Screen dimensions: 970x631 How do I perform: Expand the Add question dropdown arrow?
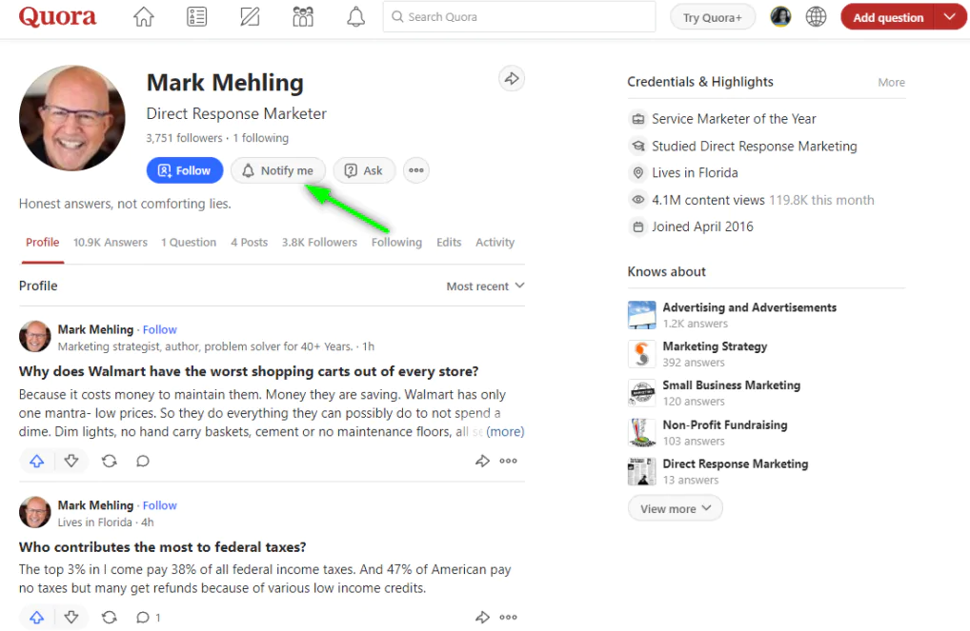tap(949, 17)
